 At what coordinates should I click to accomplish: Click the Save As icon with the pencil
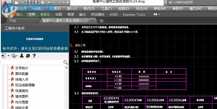coord(36,2)
